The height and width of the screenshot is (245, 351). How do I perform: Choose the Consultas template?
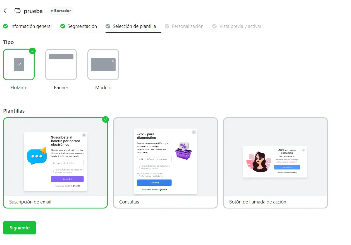165,163
